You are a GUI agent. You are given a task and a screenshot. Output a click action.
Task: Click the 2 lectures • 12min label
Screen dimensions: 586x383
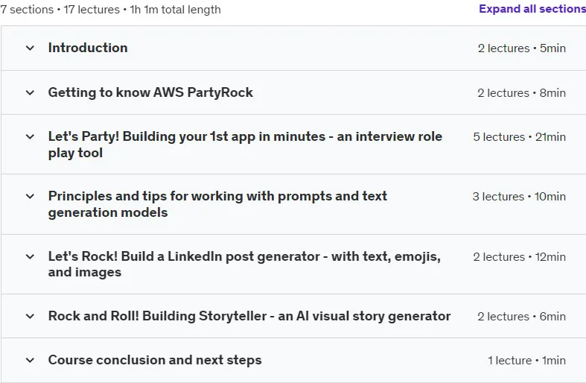tap(519, 257)
